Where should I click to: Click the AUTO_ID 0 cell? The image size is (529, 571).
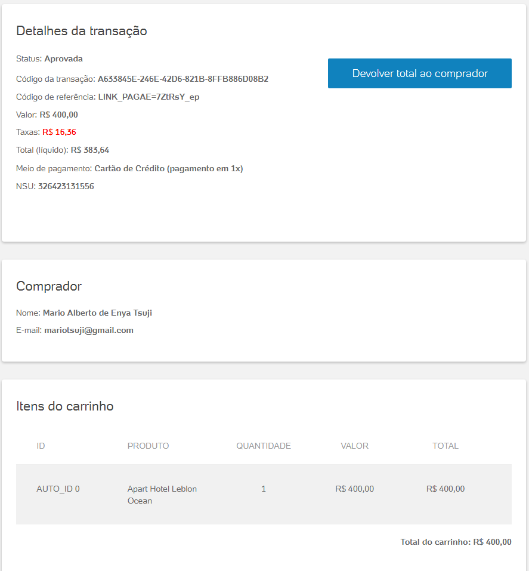point(58,489)
